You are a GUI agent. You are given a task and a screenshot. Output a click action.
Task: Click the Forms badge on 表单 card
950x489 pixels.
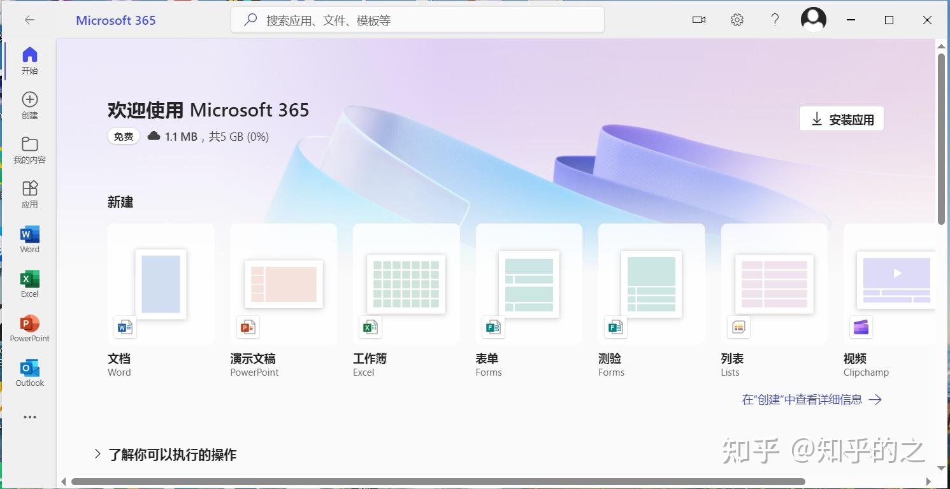pyautogui.click(x=493, y=327)
